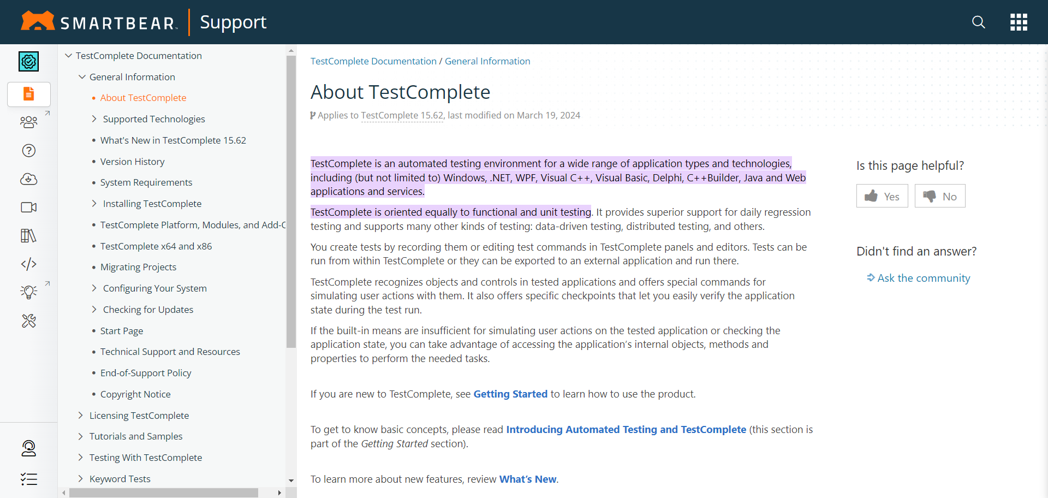
Task: Click the checklist icon at sidebar bottom
Action: click(29, 479)
